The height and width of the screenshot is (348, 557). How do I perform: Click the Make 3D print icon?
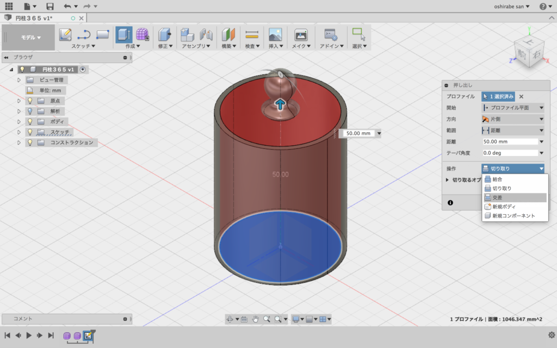[301, 34]
